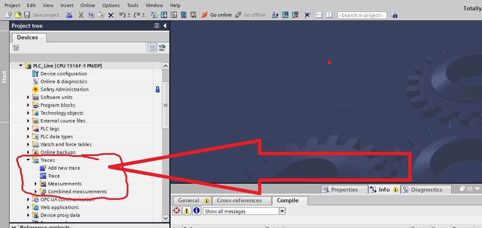Screen dimensions: 482x228
Task: Click the binoculars search icon
Action: (x=394, y=15)
